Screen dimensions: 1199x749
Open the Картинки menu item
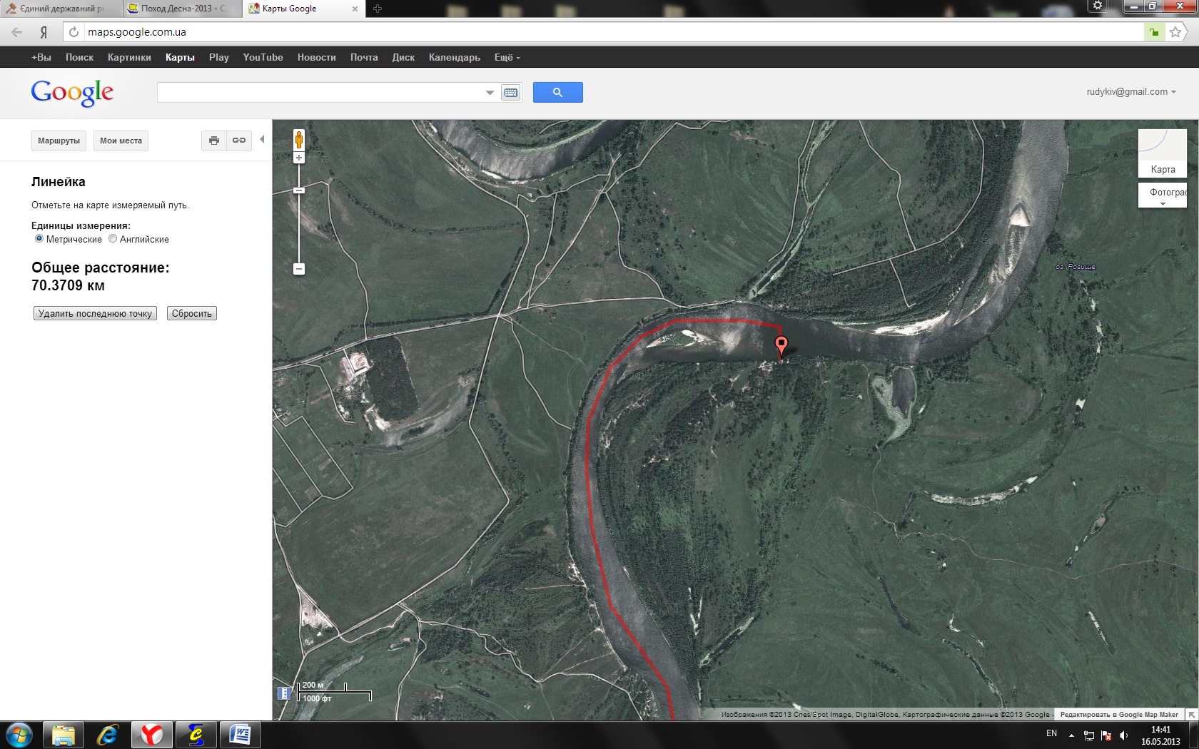pos(129,57)
